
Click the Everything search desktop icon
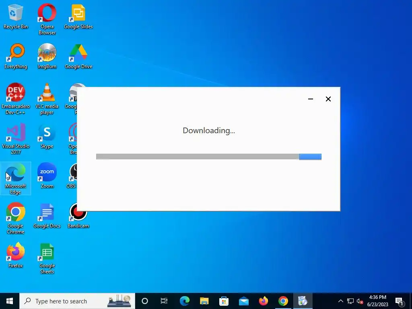point(16,56)
